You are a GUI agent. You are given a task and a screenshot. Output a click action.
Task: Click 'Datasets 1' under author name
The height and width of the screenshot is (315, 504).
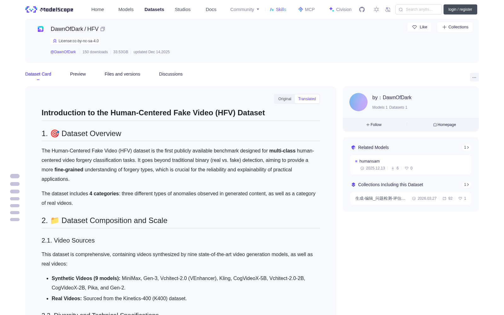pyautogui.click(x=398, y=107)
